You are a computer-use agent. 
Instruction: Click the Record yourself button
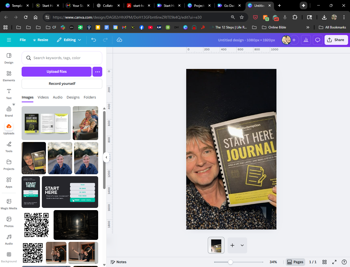tap(62, 84)
